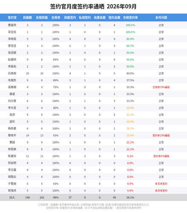Image resolution: width=187 pixels, height=213 pixels.
Task: Click the orange 25.0% sign rate value
Action: click(130, 108)
